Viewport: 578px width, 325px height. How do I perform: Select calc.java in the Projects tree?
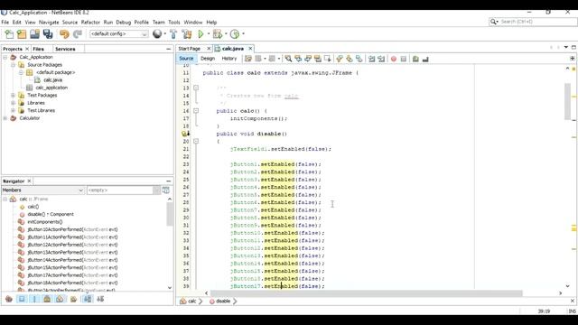tap(52, 80)
